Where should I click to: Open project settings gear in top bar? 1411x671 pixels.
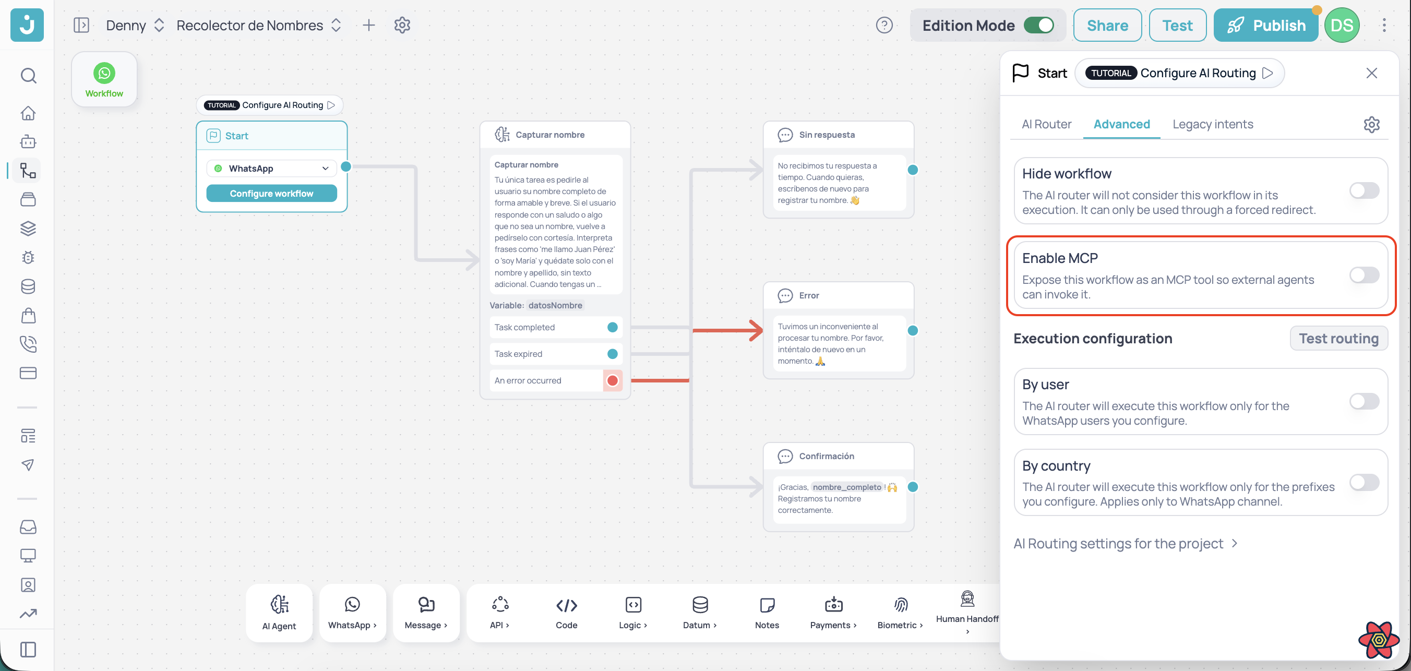[x=402, y=25]
